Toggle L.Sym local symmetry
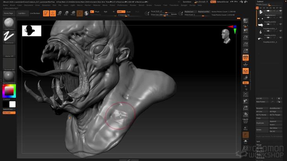Image resolution: width=287 pixels, height=161 pixels. point(245,71)
